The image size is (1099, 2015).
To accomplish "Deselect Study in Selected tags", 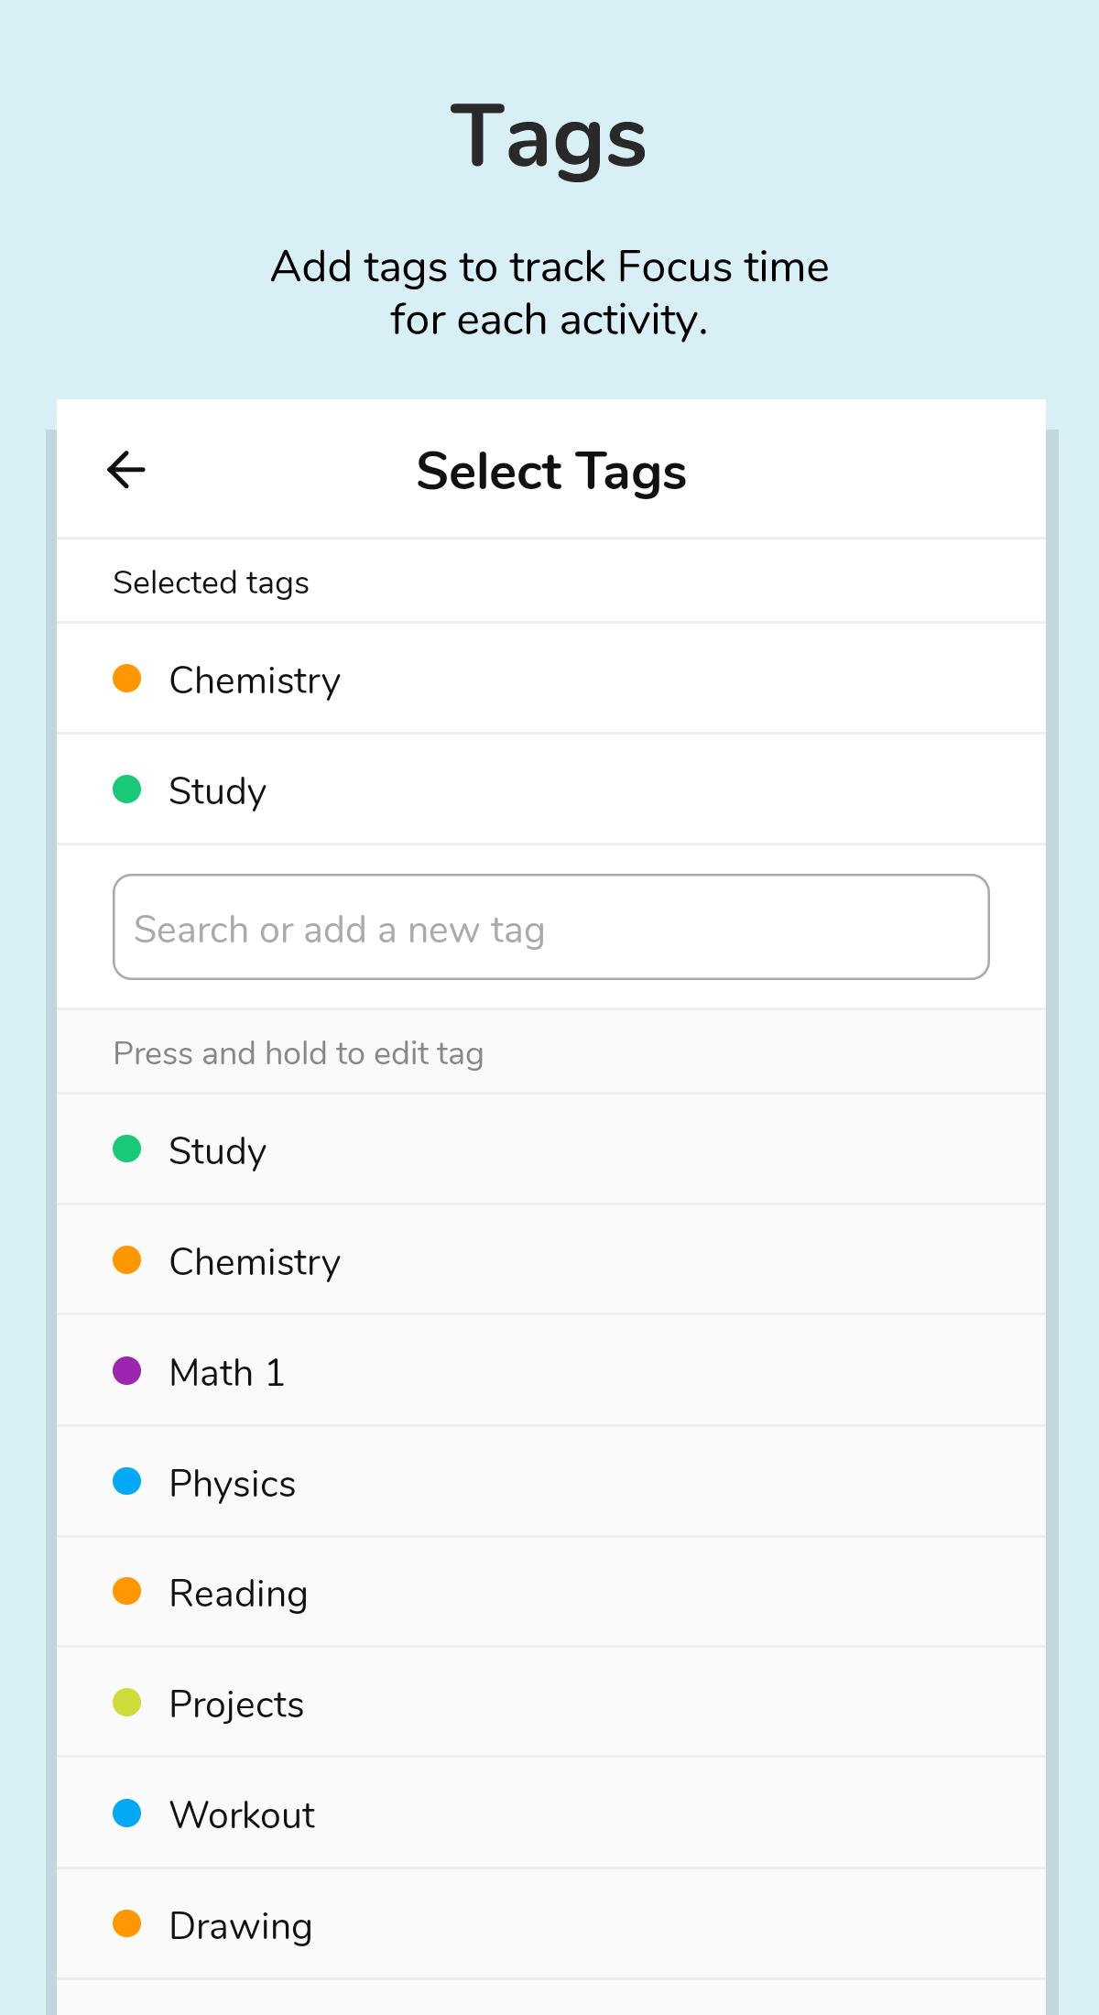I will point(217,790).
